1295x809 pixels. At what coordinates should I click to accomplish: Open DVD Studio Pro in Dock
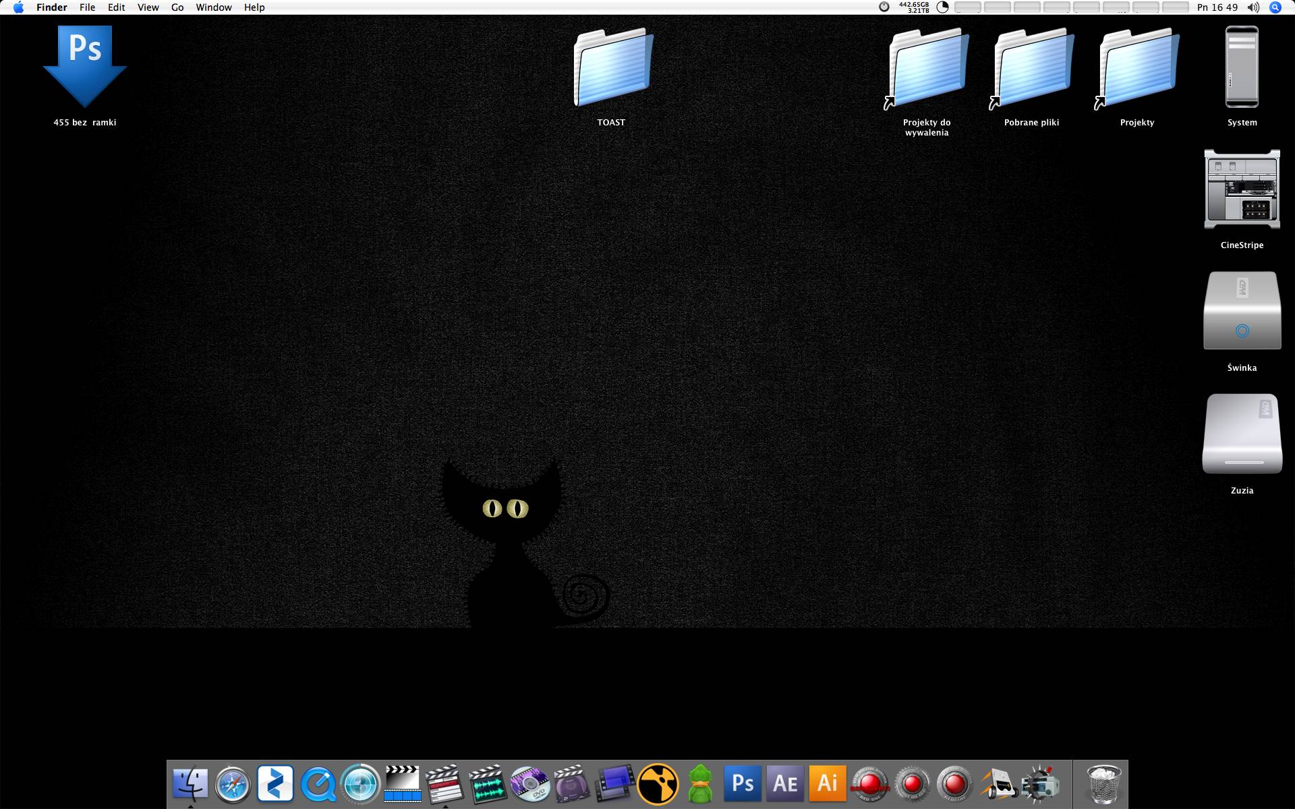(x=529, y=784)
